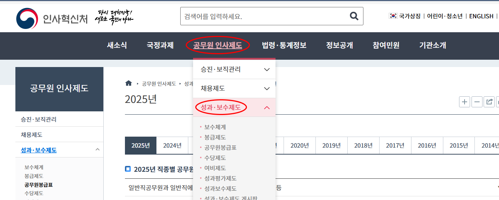Select the 2025년 tab
The image size is (499, 200).
tap(141, 145)
